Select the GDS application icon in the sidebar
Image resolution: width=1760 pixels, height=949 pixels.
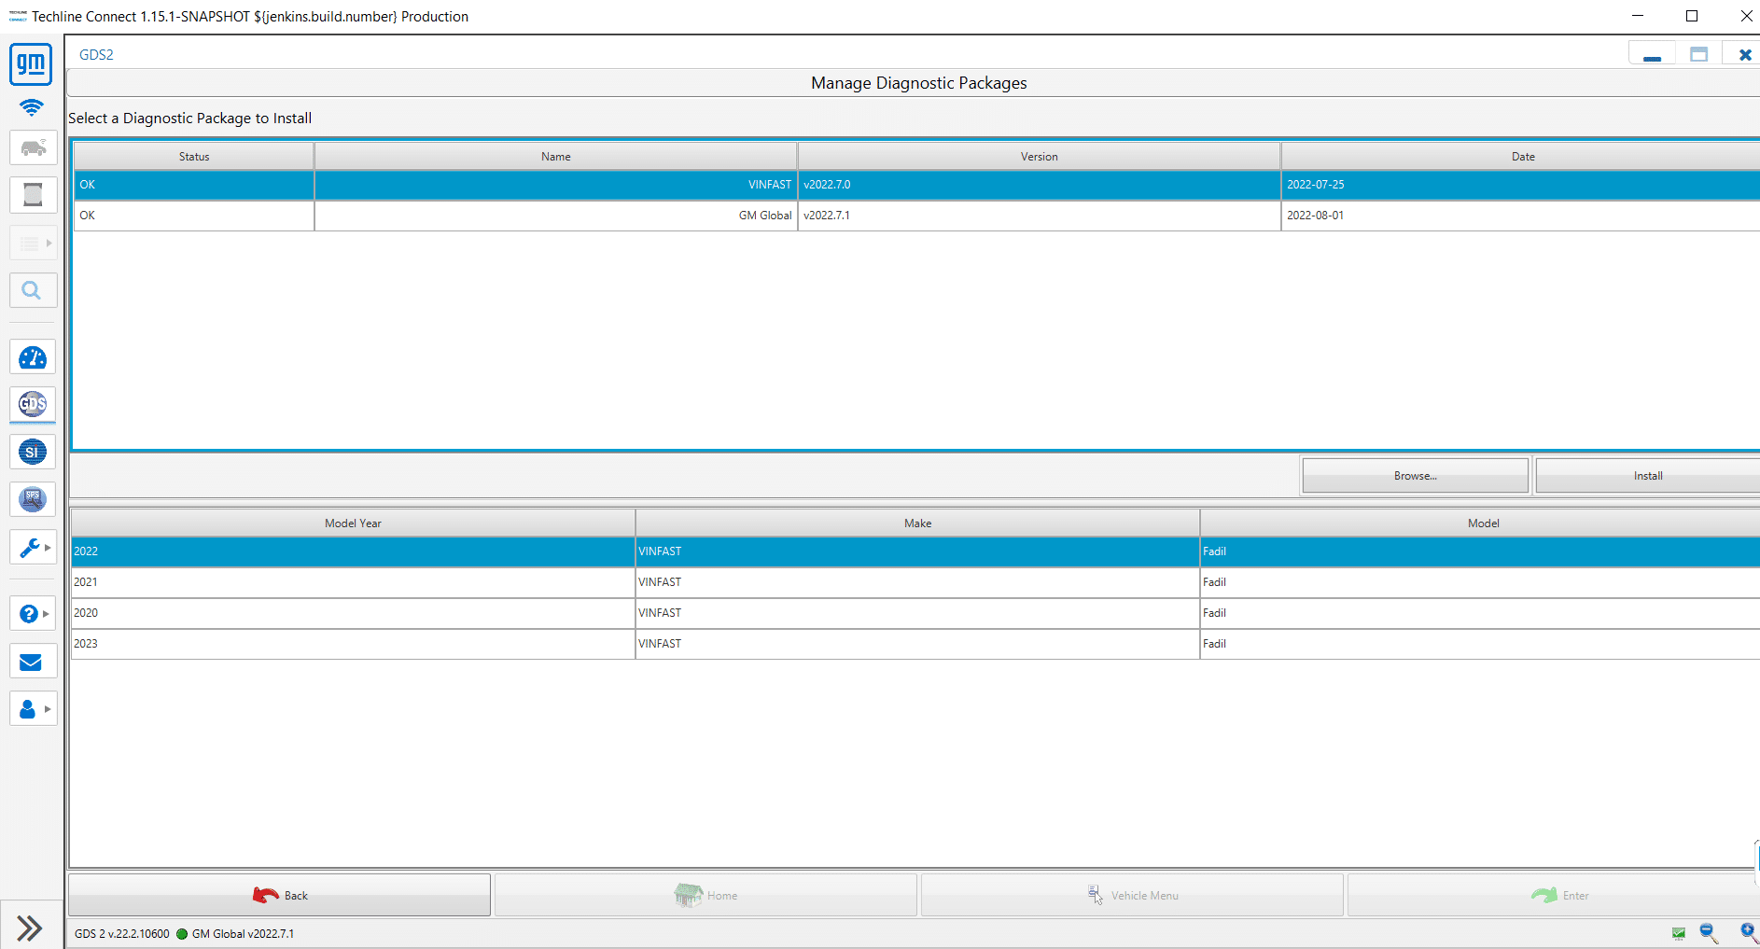pos(33,404)
